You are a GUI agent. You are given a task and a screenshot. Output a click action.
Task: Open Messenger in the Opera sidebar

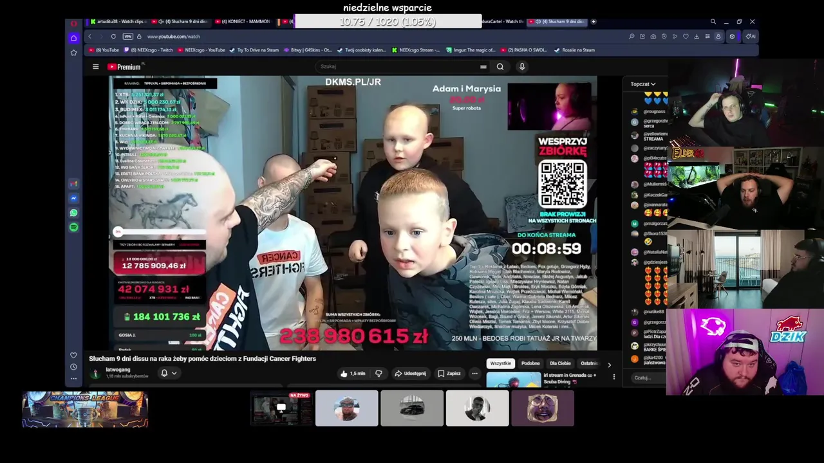pos(73,198)
